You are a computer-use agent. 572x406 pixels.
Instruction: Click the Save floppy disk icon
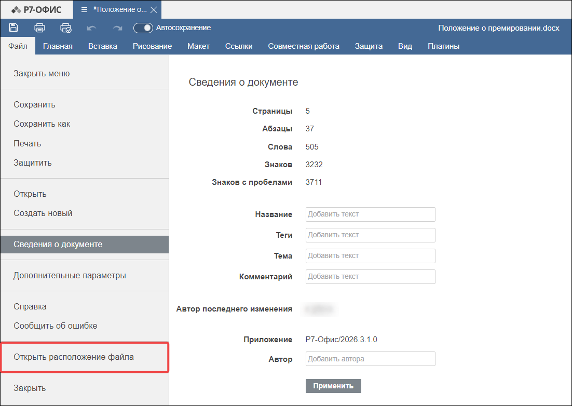[x=13, y=28]
